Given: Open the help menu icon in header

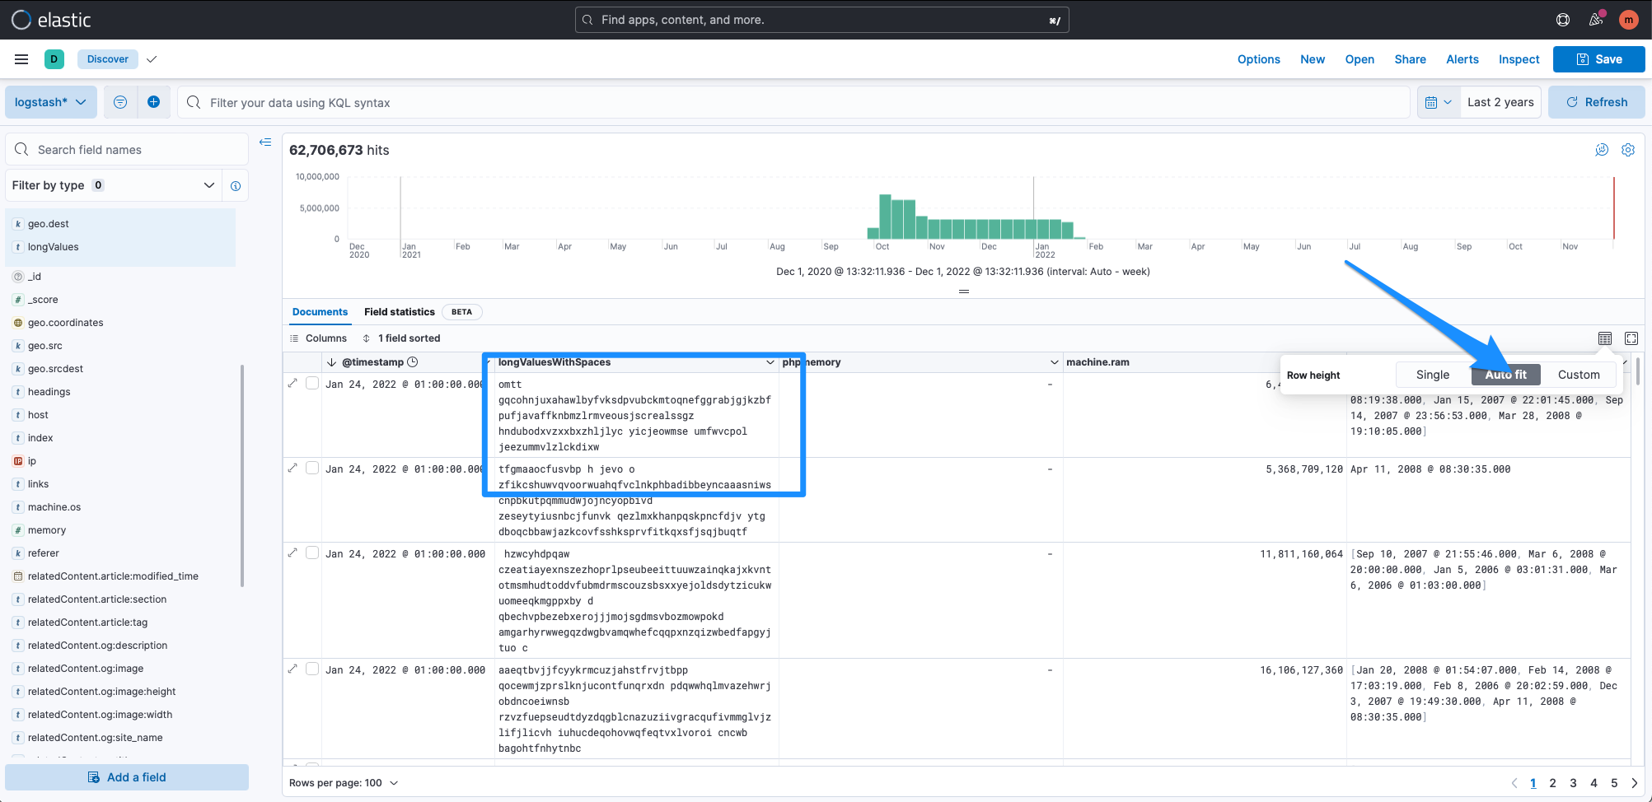Looking at the screenshot, I should click(1562, 20).
